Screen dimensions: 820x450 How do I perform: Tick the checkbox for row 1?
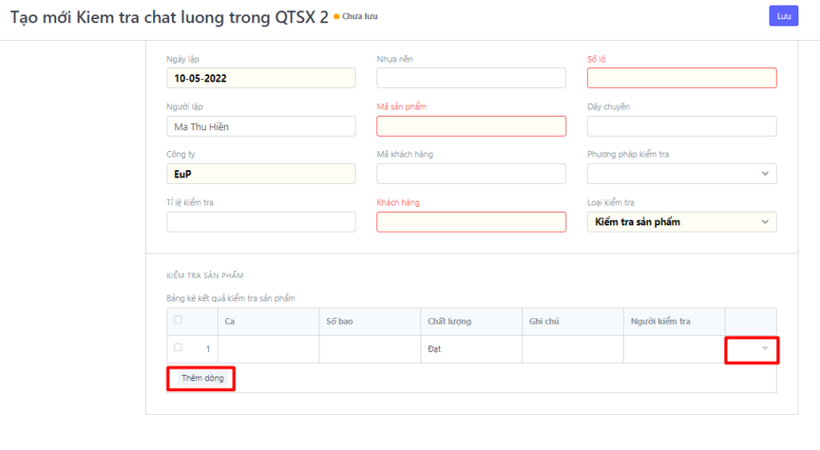(178, 348)
